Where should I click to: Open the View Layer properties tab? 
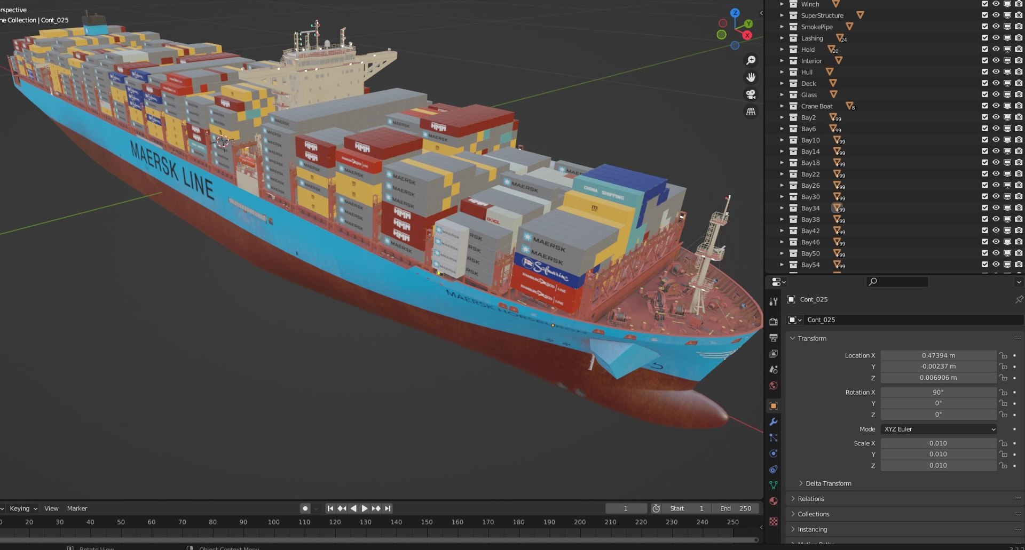774,353
